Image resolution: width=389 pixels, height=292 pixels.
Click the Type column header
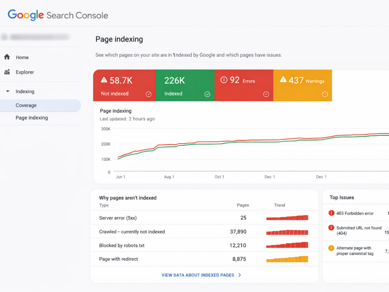(104, 205)
